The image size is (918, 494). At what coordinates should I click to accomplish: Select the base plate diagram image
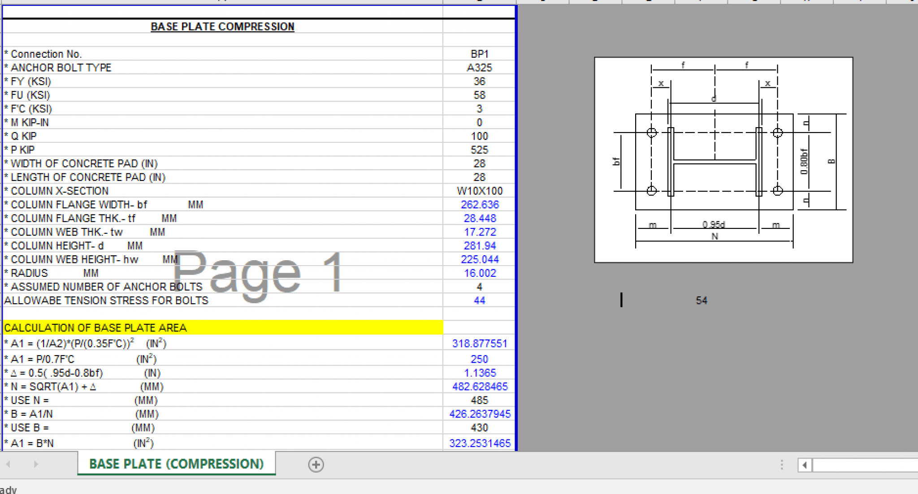pos(723,160)
